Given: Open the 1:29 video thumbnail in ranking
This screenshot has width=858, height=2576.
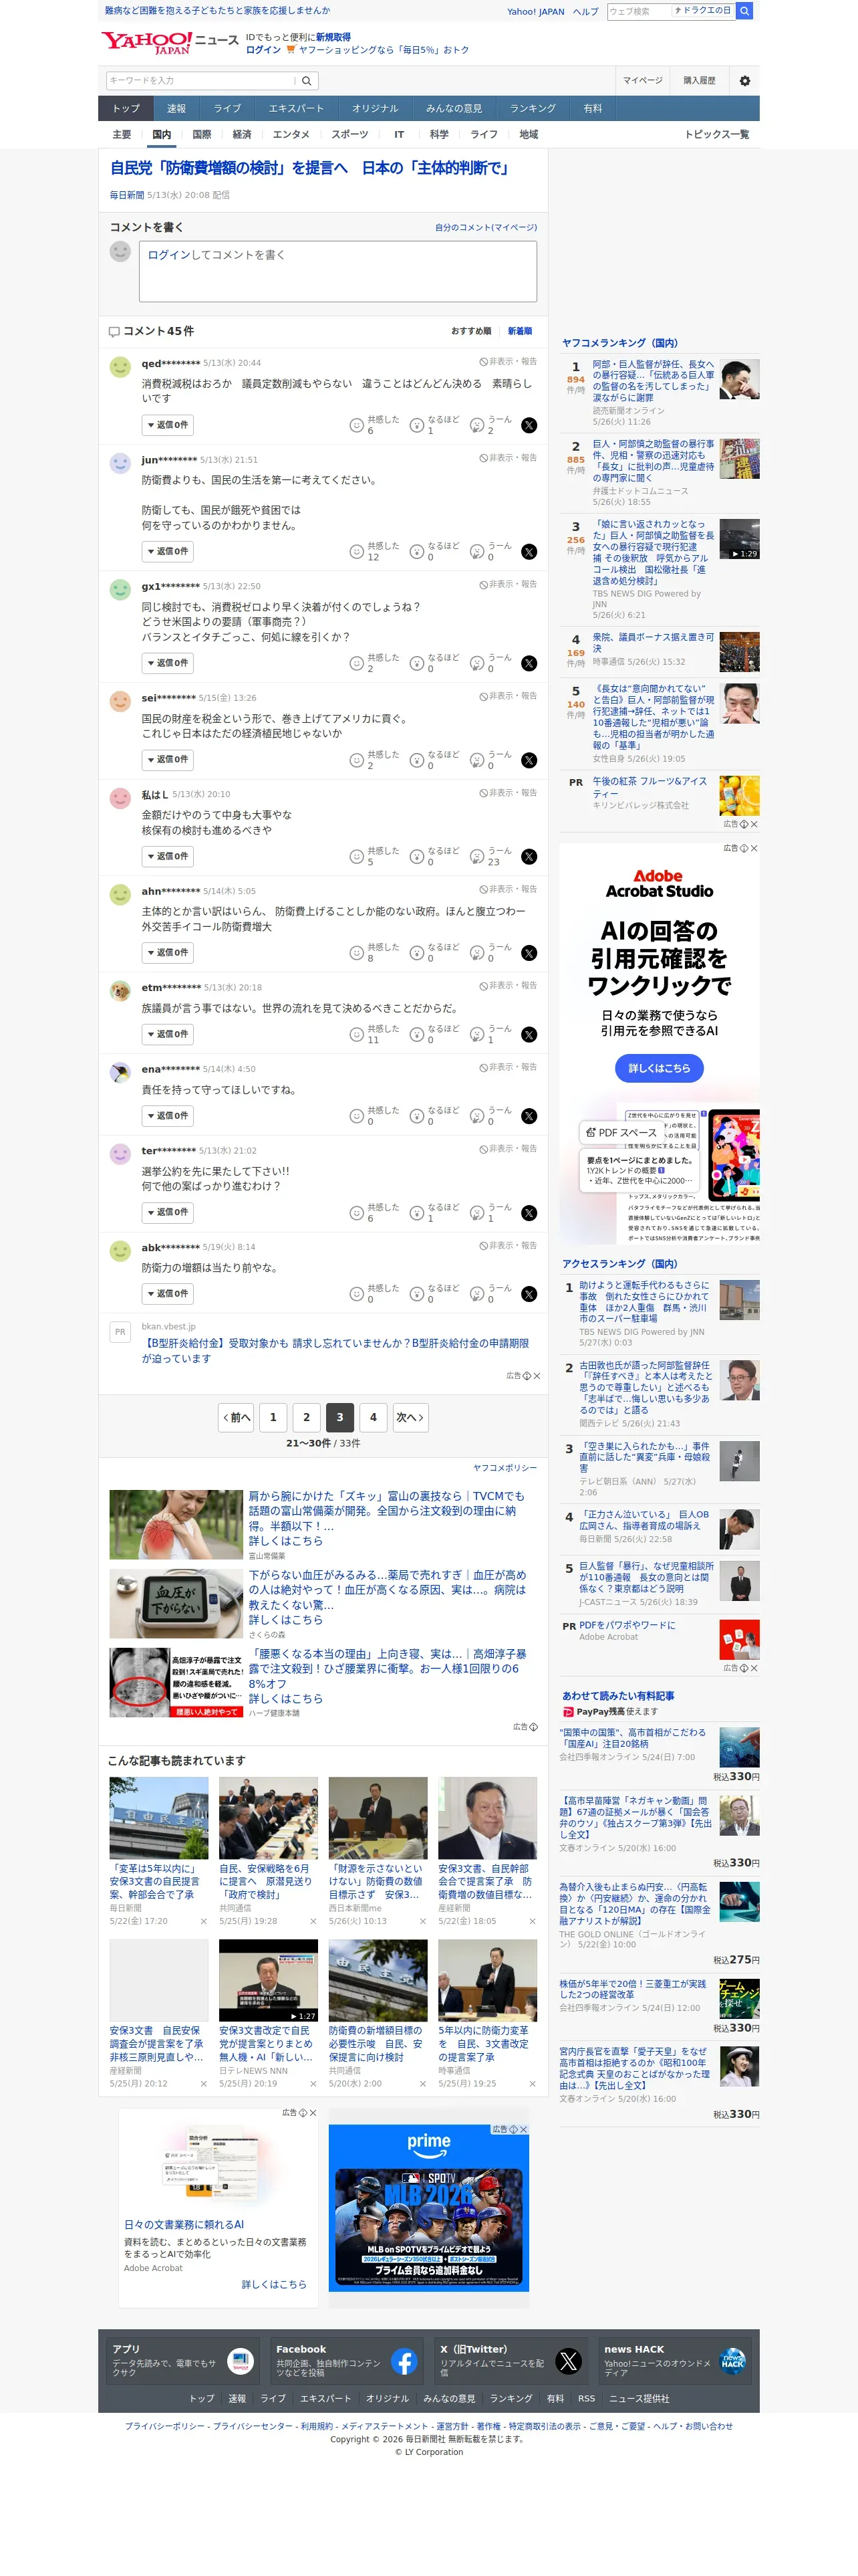Looking at the screenshot, I should tap(739, 540).
